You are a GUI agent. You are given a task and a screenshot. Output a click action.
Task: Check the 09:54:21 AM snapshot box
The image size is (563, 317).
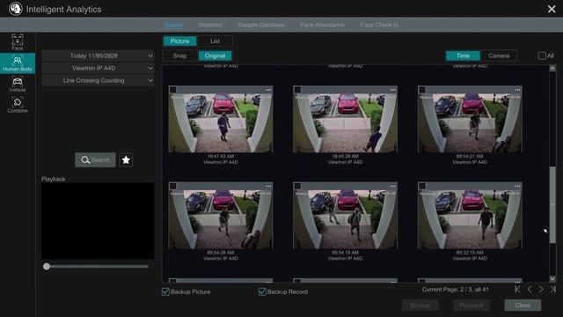pos(422,90)
